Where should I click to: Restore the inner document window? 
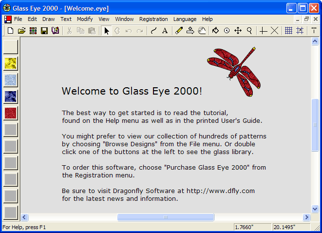tap(306, 19)
